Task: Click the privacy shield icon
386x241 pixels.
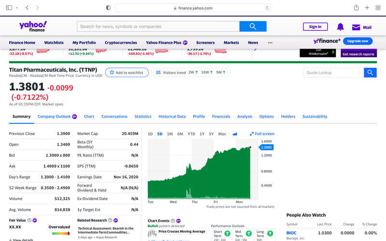Action: tap(108, 8)
